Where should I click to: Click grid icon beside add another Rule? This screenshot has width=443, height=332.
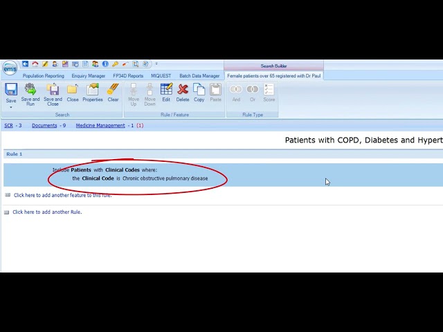pyautogui.click(x=7, y=212)
